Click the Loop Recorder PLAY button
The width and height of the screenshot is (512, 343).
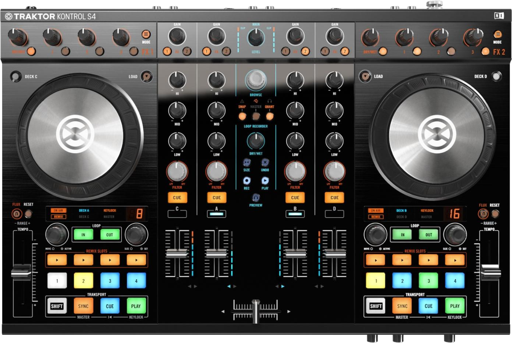coord(265,181)
